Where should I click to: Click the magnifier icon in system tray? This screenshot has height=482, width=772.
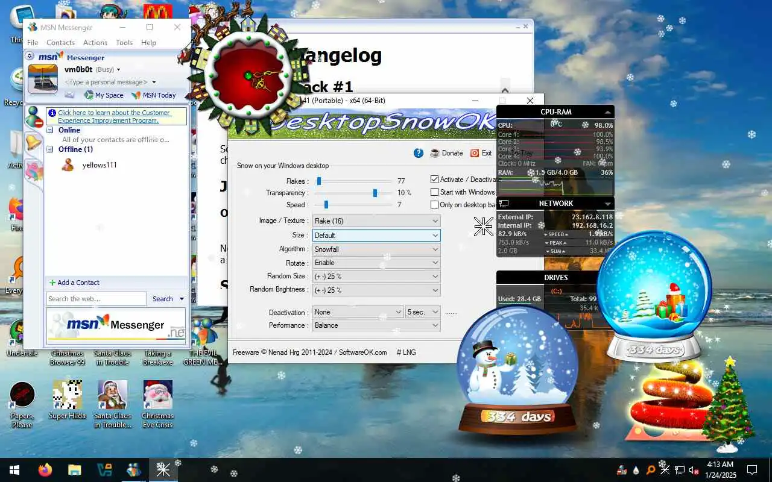pyautogui.click(x=651, y=470)
